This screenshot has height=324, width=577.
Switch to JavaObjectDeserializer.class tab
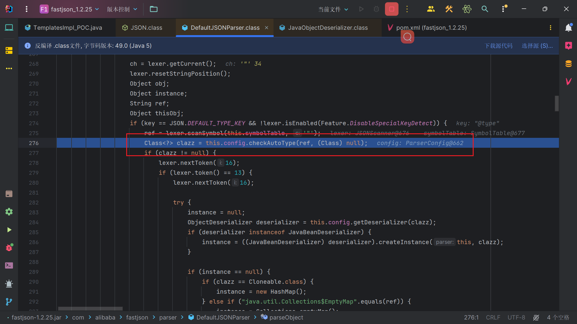(328, 28)
